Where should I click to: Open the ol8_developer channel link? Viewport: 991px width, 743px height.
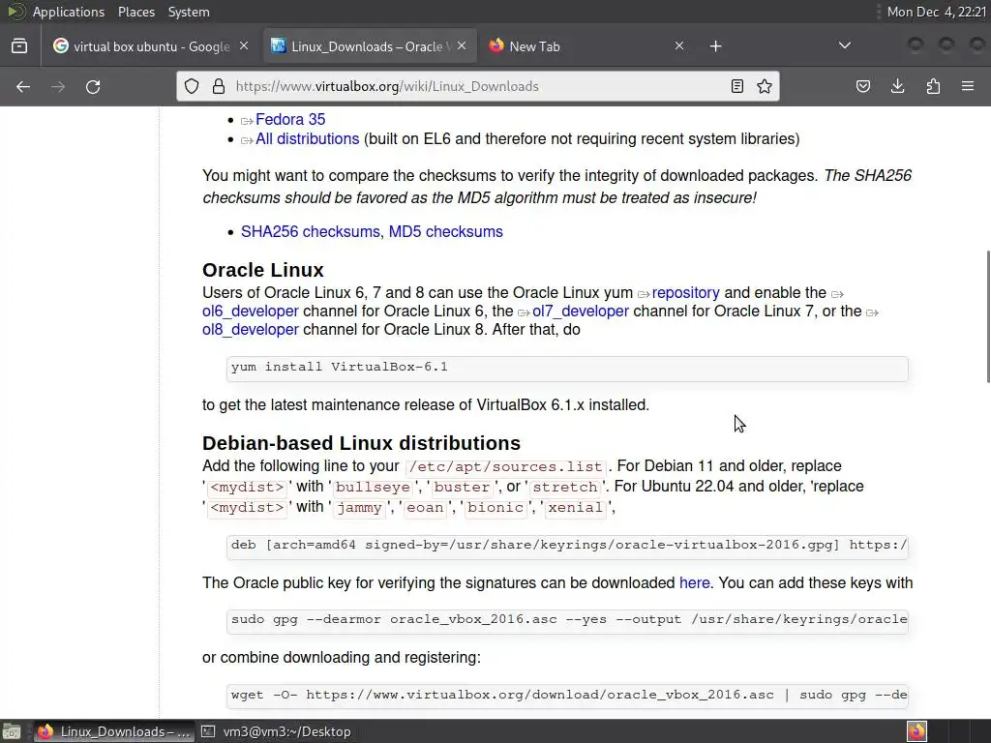[251, 330]
